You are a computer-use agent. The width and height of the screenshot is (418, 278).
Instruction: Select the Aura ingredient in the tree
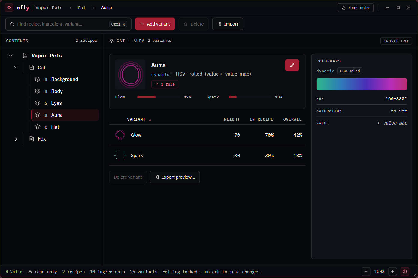(x=65, y=115)
